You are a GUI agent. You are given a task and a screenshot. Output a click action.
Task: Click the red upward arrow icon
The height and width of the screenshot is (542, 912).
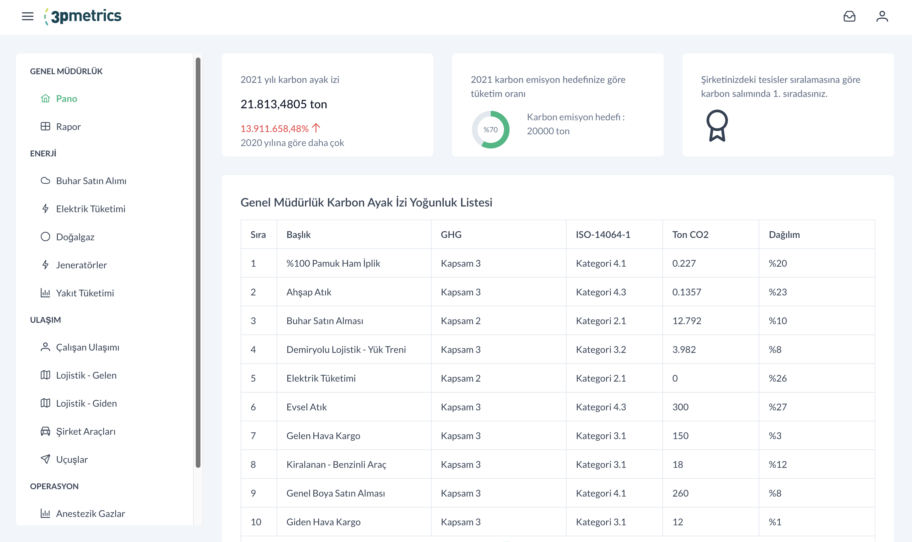click(316, 128)
